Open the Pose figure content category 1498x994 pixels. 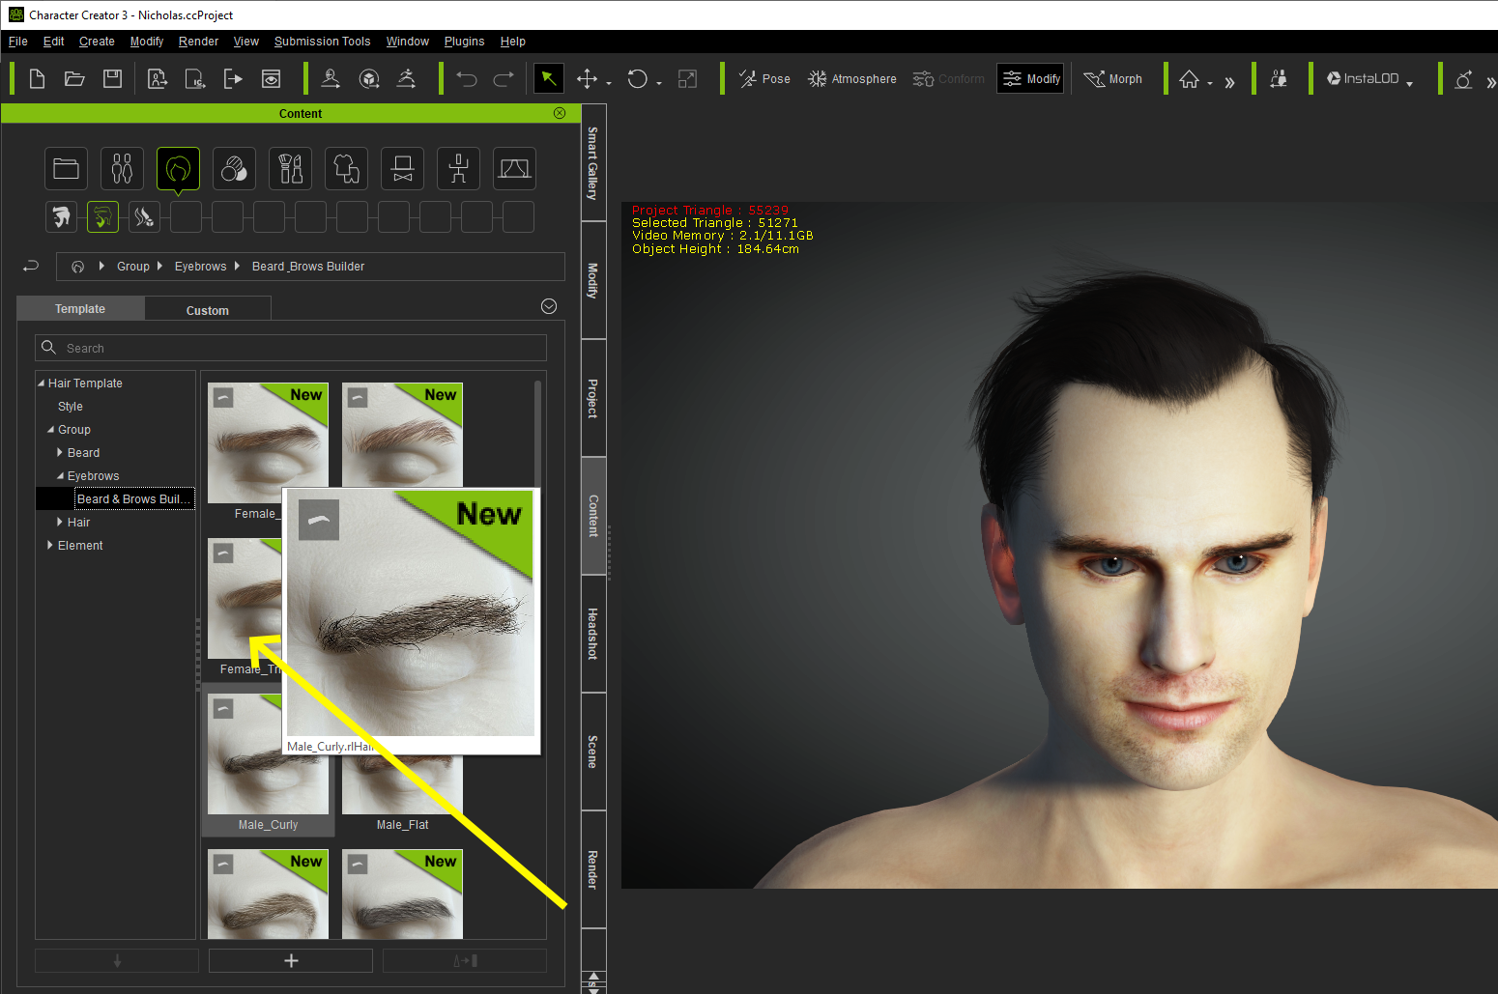(459, 169)
